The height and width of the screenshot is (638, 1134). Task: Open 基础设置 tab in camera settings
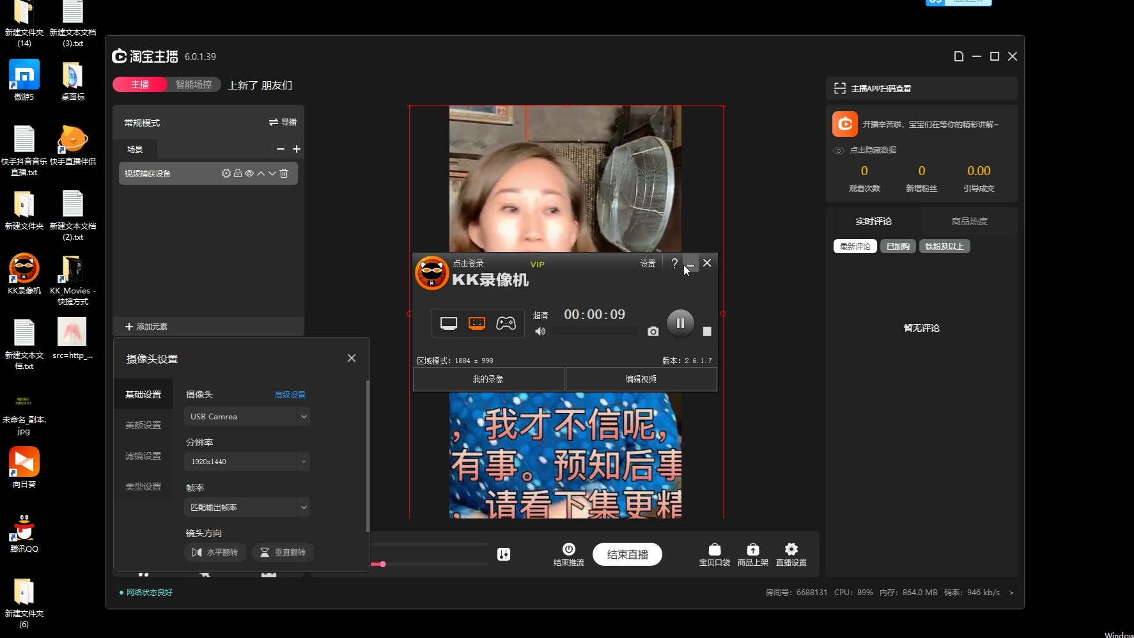point(143,394)
